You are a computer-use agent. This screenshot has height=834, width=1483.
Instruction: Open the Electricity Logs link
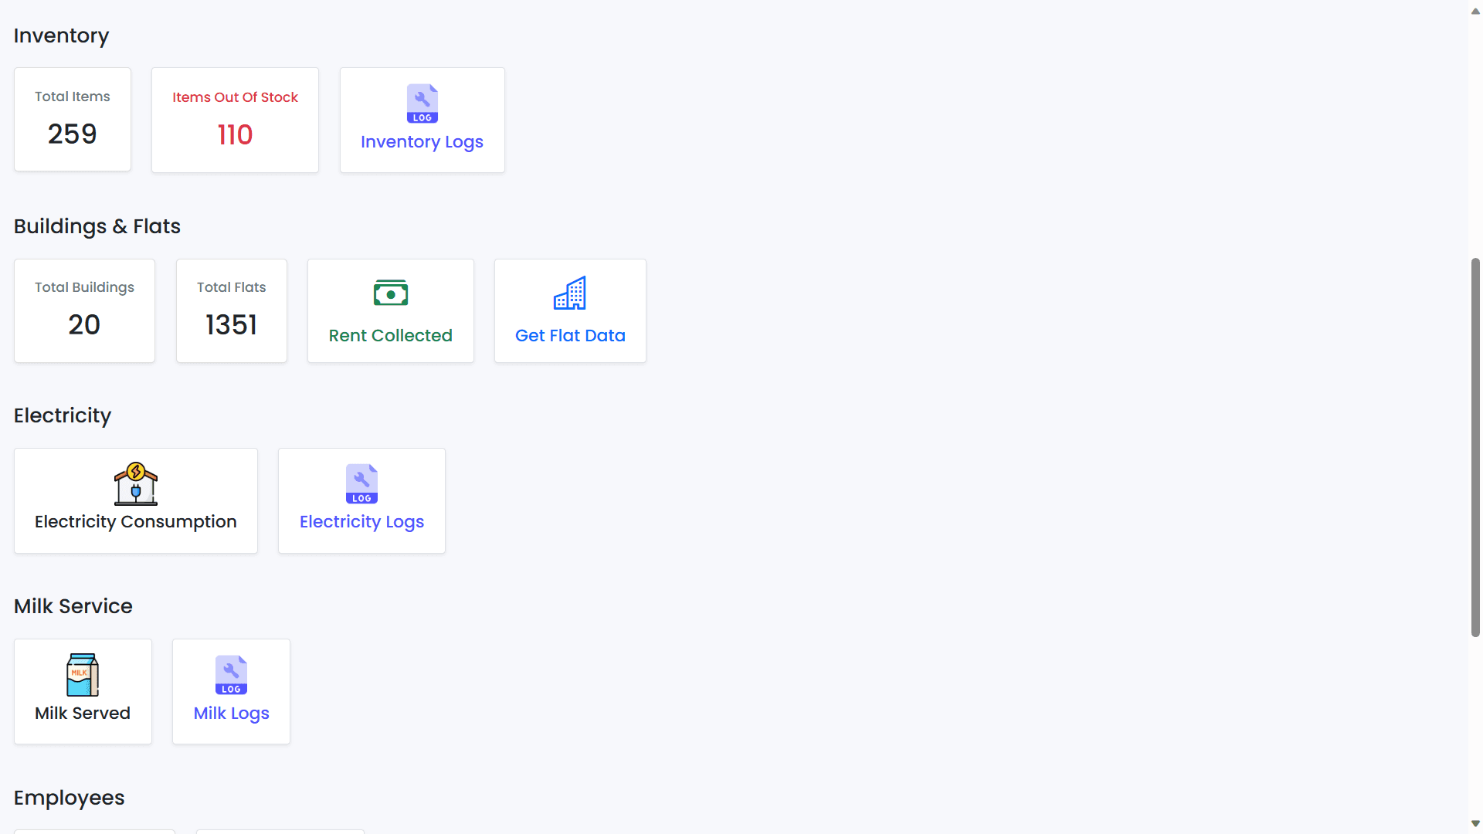[361, 521]
